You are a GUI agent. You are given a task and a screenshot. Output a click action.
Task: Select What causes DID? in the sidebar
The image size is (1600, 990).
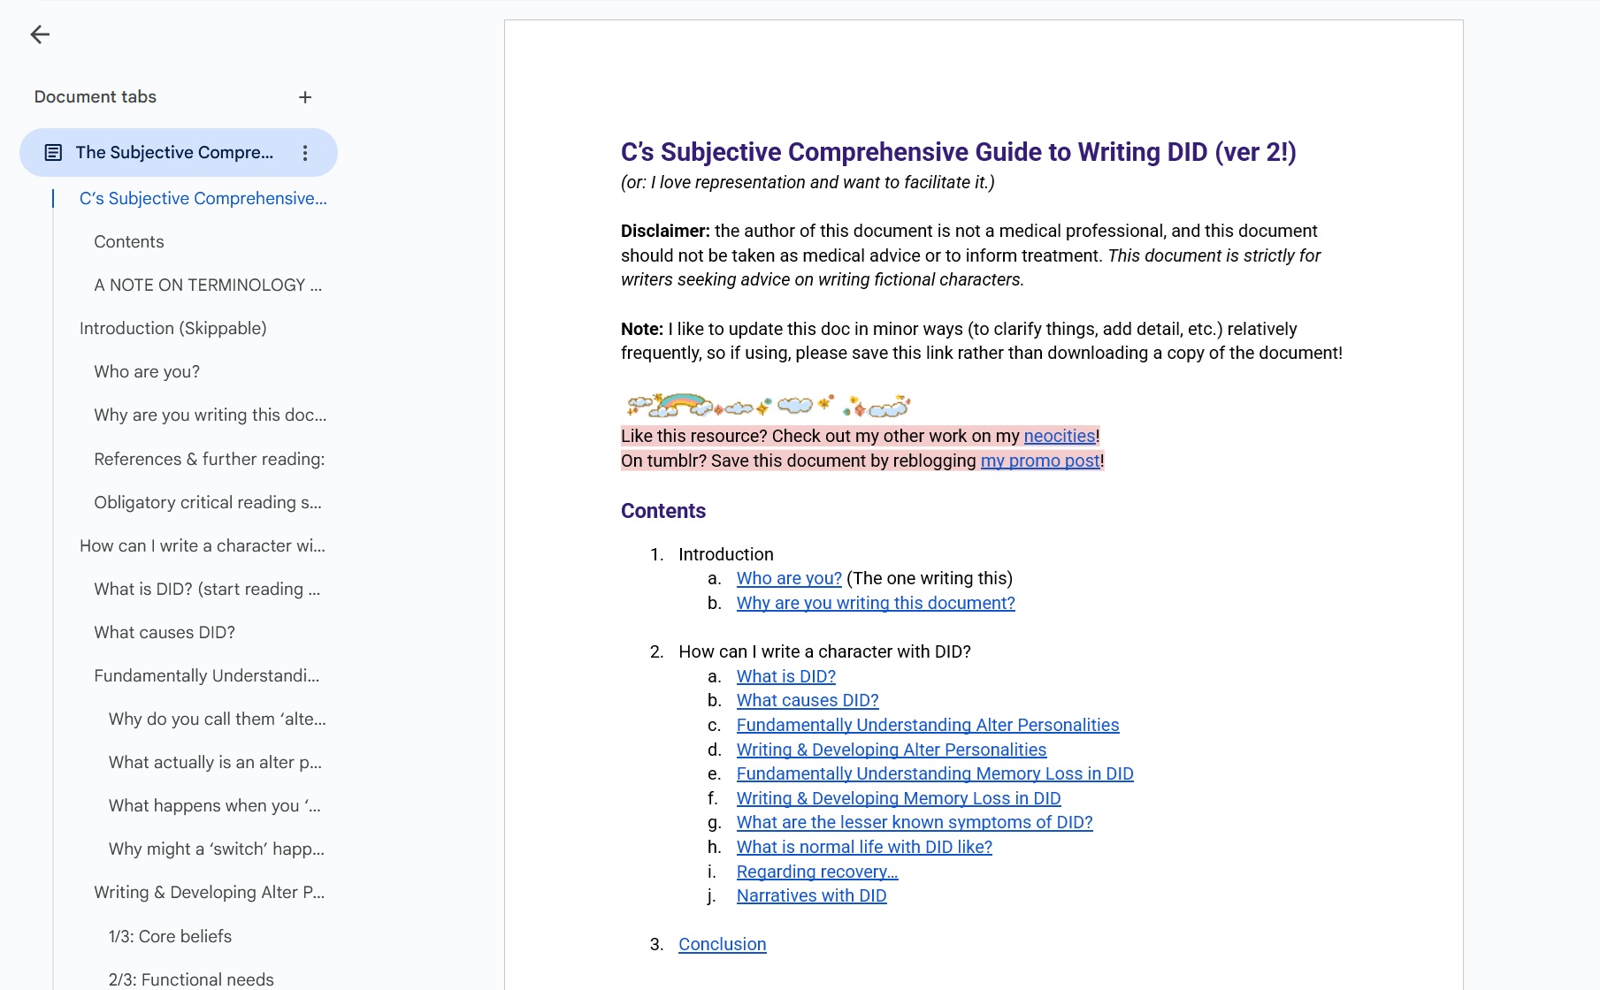[x=165, y=633]
